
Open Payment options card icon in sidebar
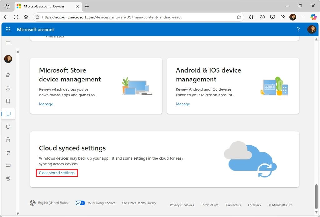coord(8,165)
